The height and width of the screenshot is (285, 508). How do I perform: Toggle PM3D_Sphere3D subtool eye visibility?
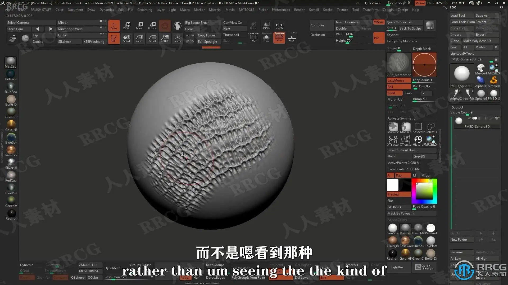click(497, 118)
